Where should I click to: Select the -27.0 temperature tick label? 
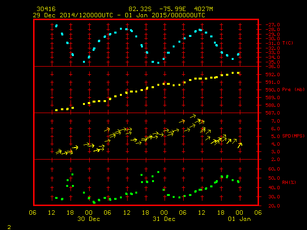272,24
